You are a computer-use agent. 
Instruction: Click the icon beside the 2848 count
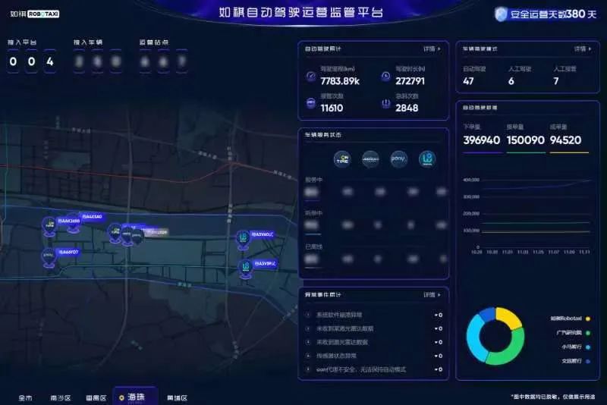tap(385, 103)
